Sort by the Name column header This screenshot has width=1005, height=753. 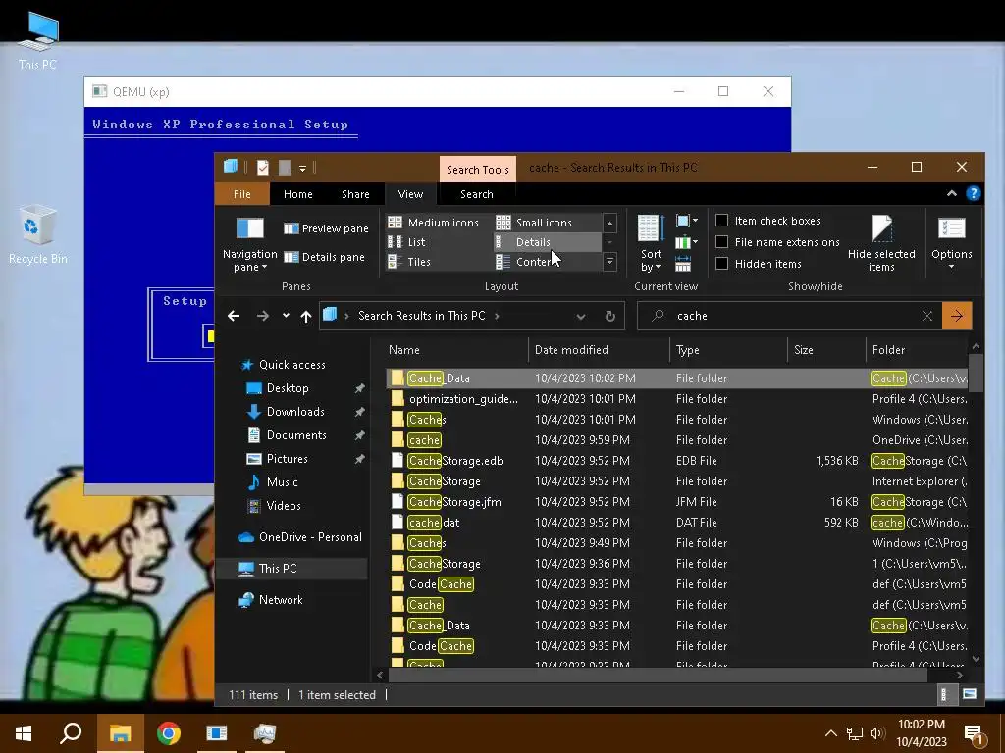click(x=457, y=350)
